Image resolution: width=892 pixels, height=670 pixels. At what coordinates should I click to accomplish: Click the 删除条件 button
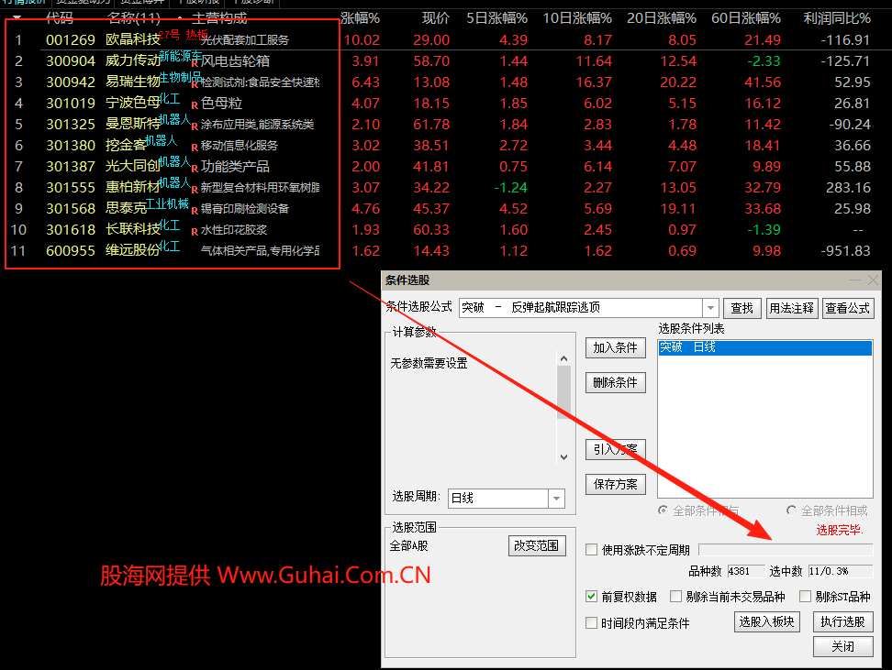point(616,382)
